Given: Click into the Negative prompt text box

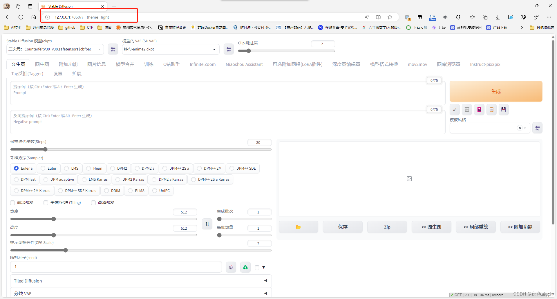Looking at the screenshot, I should point(228,122).
